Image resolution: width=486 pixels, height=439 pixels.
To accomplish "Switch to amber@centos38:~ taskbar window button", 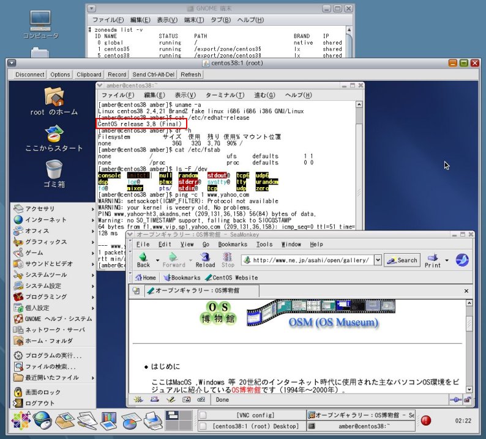I will pos(361,426).
